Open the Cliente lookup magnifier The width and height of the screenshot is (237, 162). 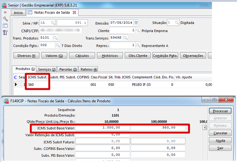point(138,30)
